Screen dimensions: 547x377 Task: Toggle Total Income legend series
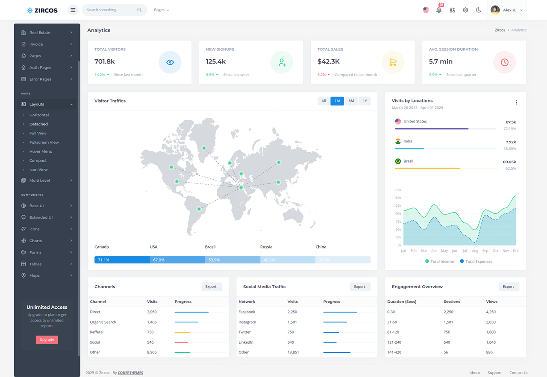(x=439, y=261)
